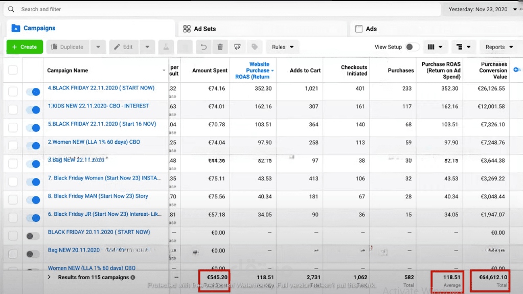This screenshot has height=294, width=523.
Task: Open the date range Yesterday dropdown
Action: [482, 9]
